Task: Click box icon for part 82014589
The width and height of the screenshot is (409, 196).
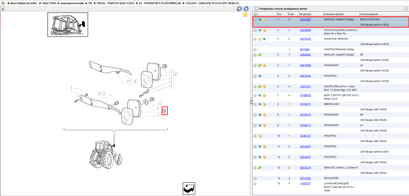Action: click(x=264, y=65)
